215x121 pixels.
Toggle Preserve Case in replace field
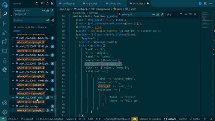(x=48, y=20)
